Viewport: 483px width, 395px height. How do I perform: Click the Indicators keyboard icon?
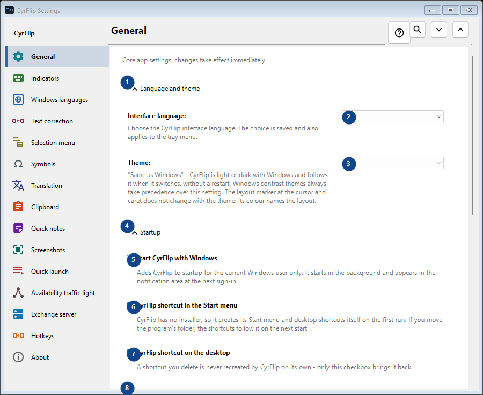[18, 78]
